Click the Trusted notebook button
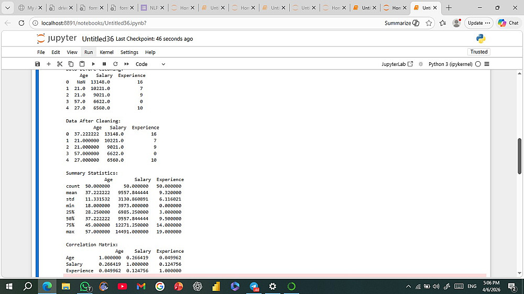 [x=478, y=52]
